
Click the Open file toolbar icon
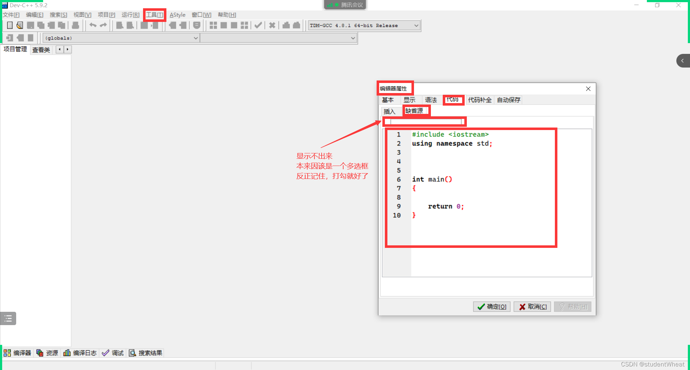pos(20,25)
